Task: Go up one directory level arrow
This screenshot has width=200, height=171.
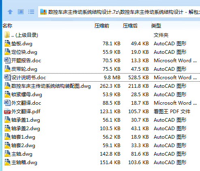Action: click(10, 12)
